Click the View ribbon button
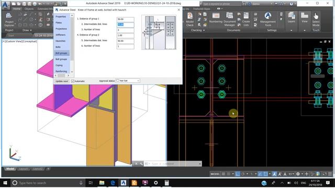 point(305,18)
